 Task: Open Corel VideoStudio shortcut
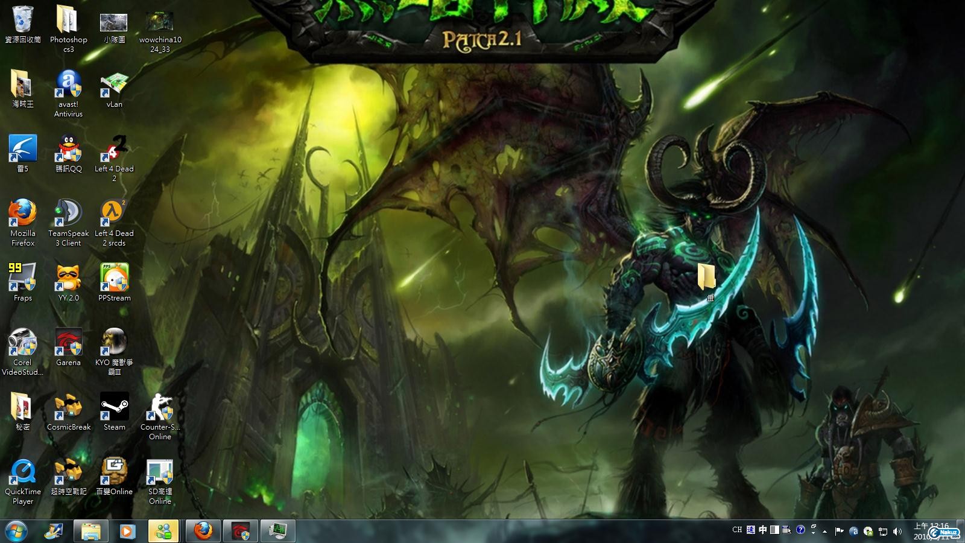point(23,352)
